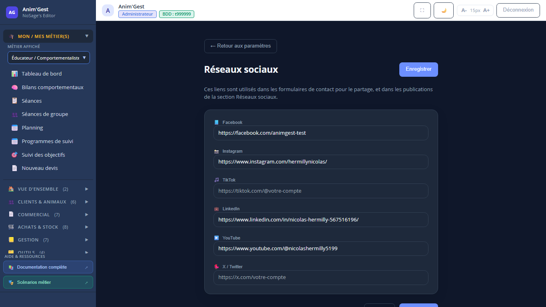
Task: Click the Instagram camera icon
Action: click(x=217, y=152)
